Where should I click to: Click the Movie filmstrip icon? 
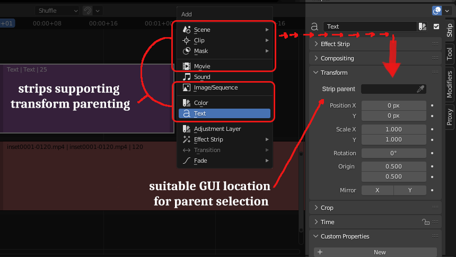tap(187, 66)
